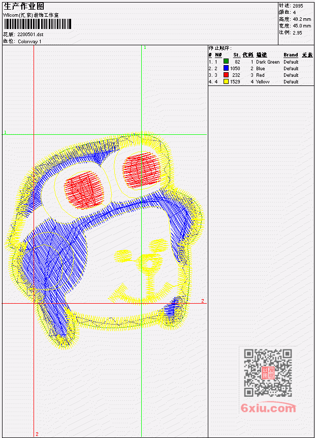Select the Red thread color swatch

(x=226, y=75)
